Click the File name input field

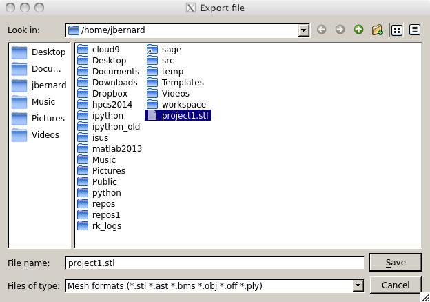[x=215, y=263]
